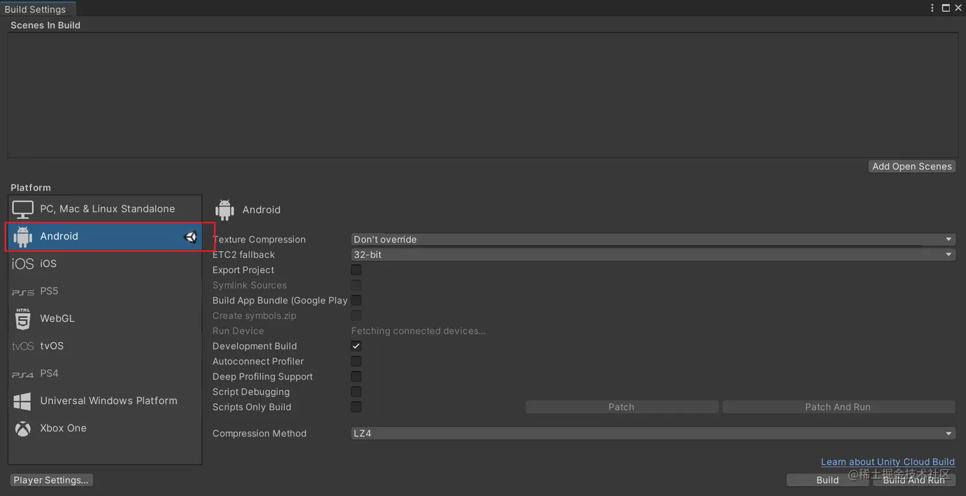Click the Unity logo on the Android row
This screenshot has width=966, height=496.
(x=190, y=237)
